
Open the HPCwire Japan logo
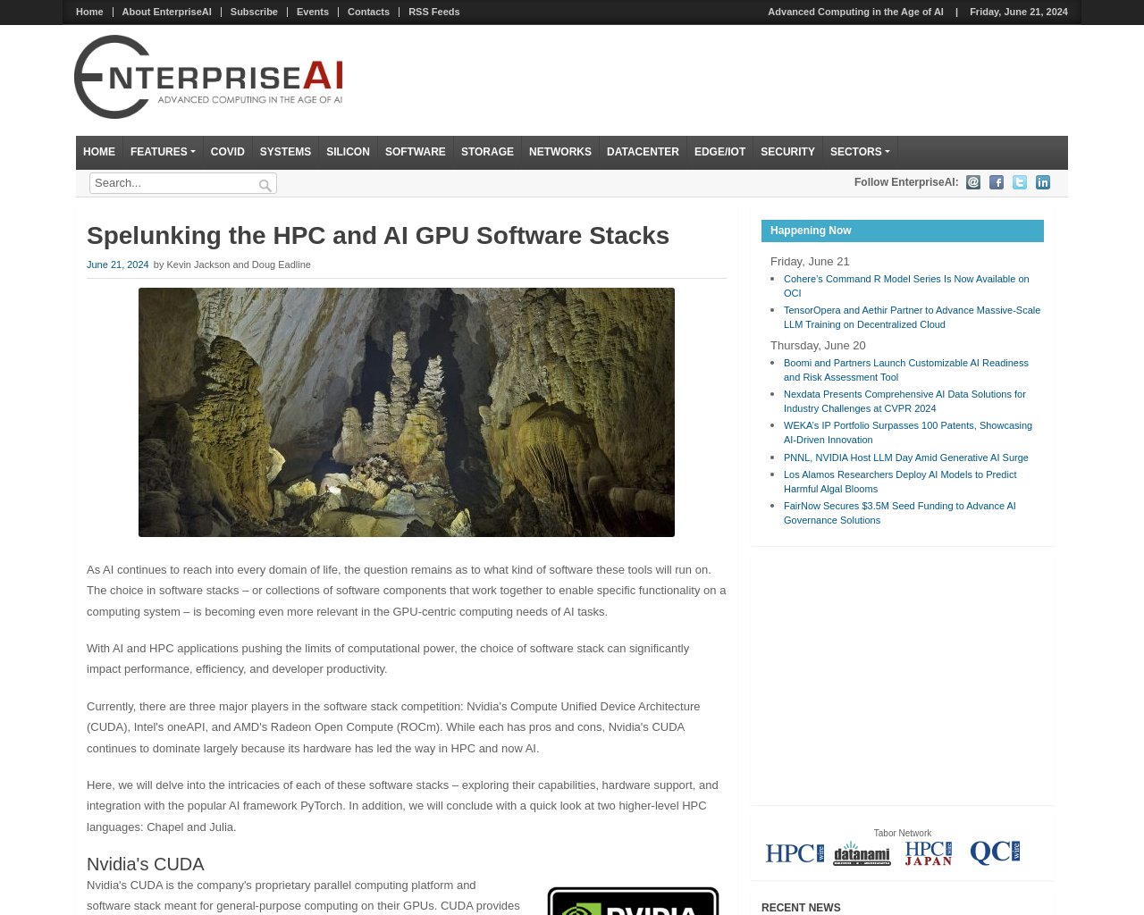click(928, 852)
